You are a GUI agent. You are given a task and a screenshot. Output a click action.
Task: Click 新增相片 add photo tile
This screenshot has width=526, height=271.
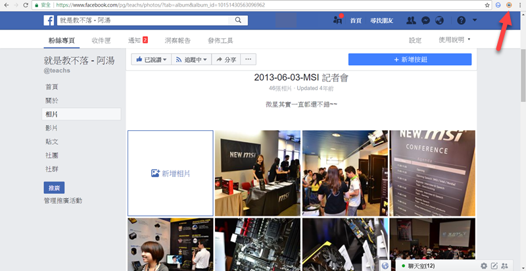(170, 173)
